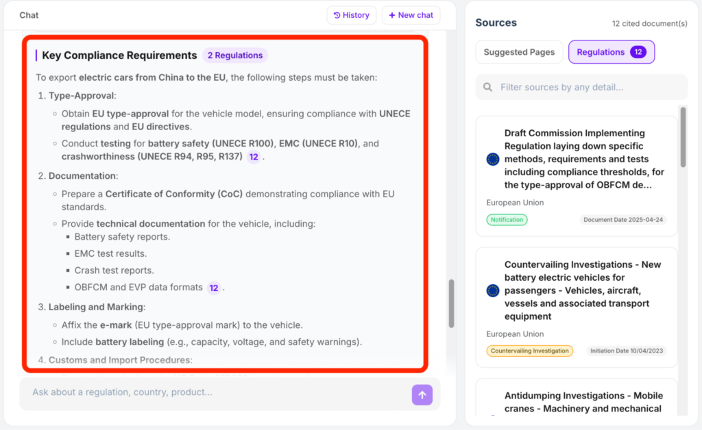Viewport: 702px width, 430px height.
Task: Click EMC test results bullet
Action: (x=110, y=253)
